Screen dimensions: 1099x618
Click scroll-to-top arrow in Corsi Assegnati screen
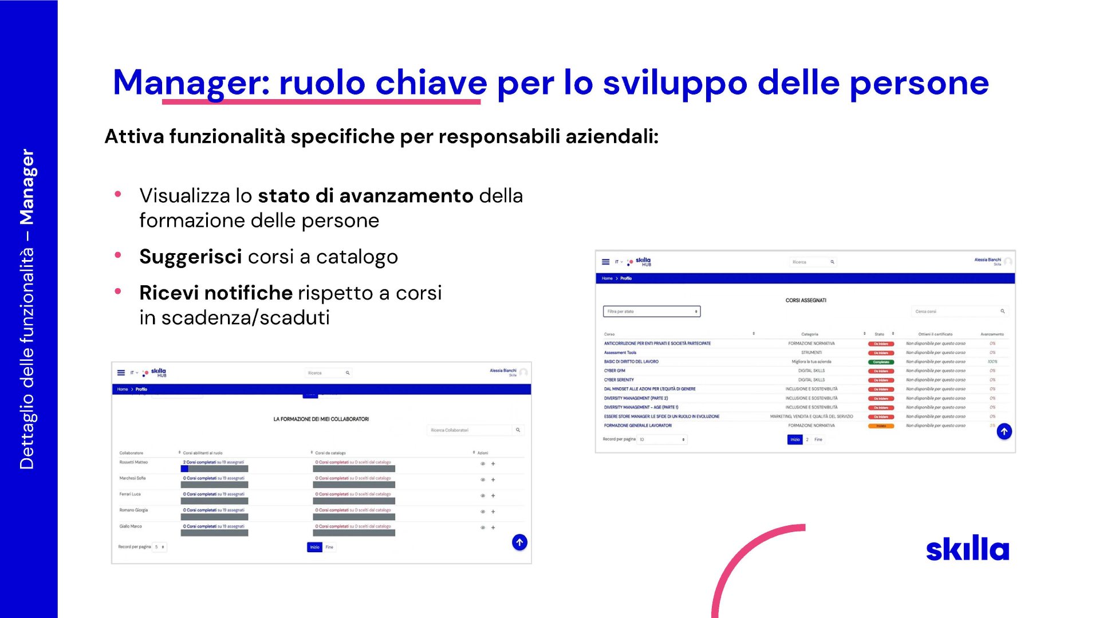[x=1004, y=431]
